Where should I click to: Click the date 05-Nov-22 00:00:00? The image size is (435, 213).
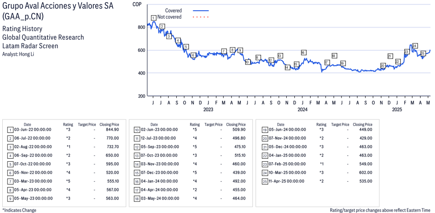click(x=33, y=172)
